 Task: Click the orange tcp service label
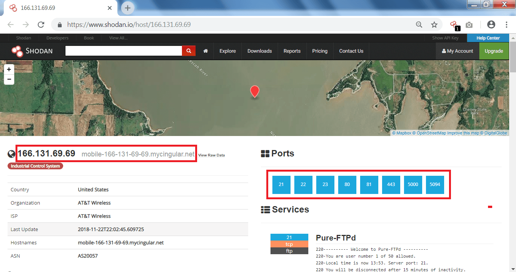pos(289,244)
